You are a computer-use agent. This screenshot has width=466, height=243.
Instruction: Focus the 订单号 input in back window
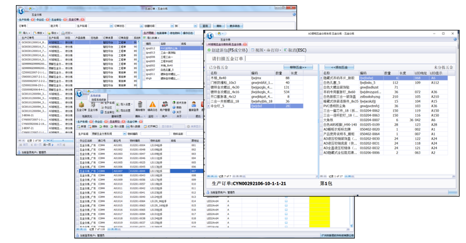[38, 26]
